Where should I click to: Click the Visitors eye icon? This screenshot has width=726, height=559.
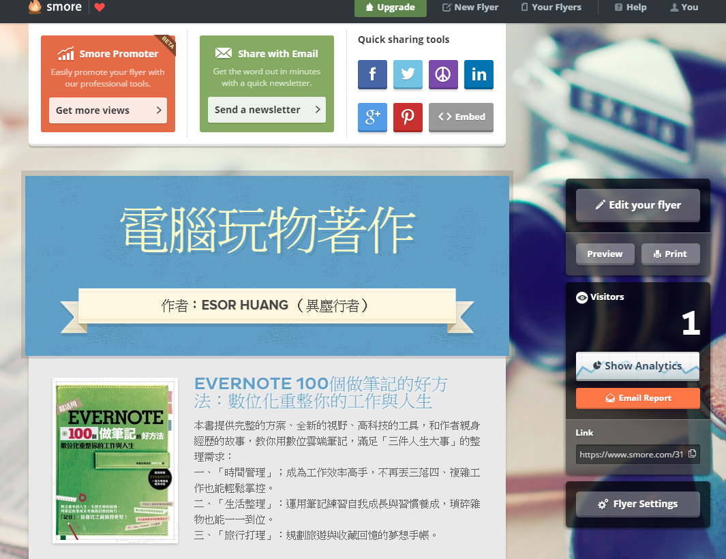[581, 297]
